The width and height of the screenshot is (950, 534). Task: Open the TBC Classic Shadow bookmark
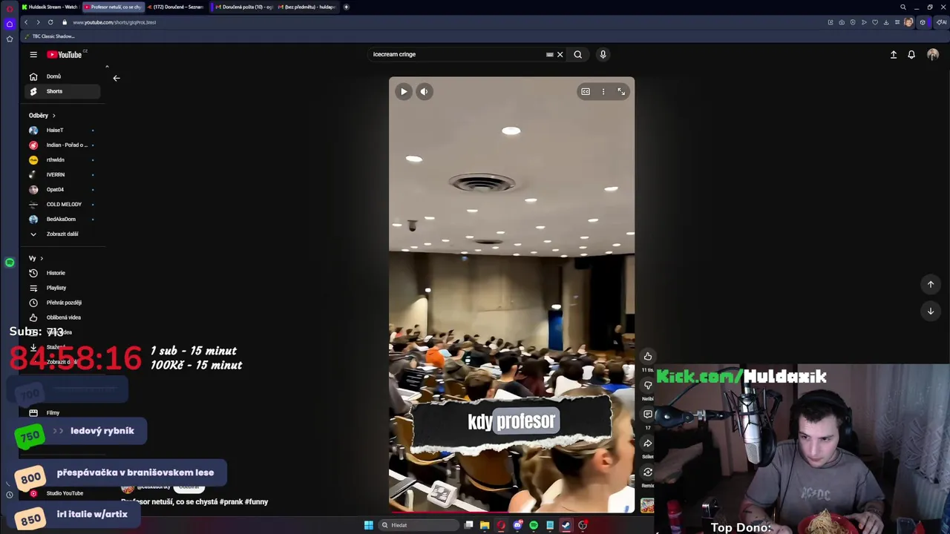coord(51,36)
